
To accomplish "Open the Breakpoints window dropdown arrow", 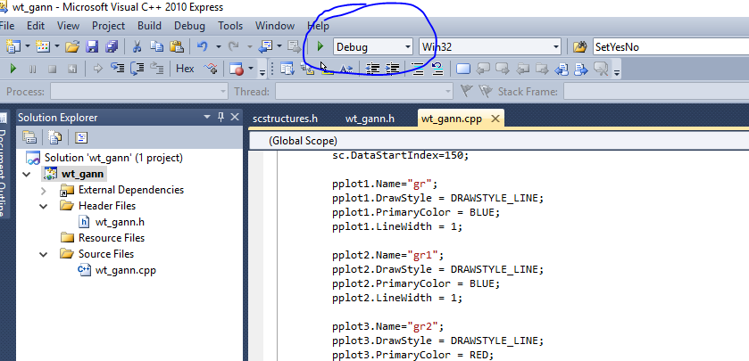I will point(251,70).
